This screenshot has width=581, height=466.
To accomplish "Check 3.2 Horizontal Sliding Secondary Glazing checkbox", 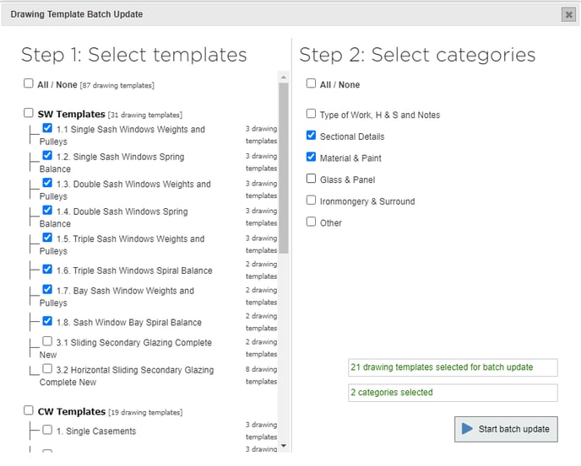I will 47,368.
